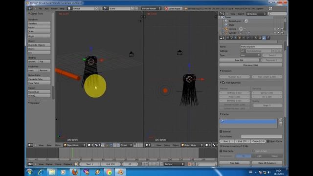Screen dimensions: 313x176
Task: Toggle the Quick Cache checkbox
Action: point(268,141)
